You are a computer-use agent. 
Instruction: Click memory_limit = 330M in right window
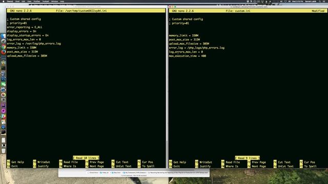[183, 35]
